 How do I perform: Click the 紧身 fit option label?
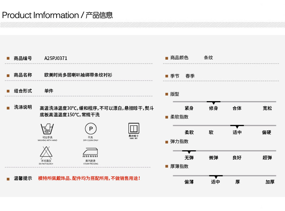pyautogui.click(x=189, y=108)
